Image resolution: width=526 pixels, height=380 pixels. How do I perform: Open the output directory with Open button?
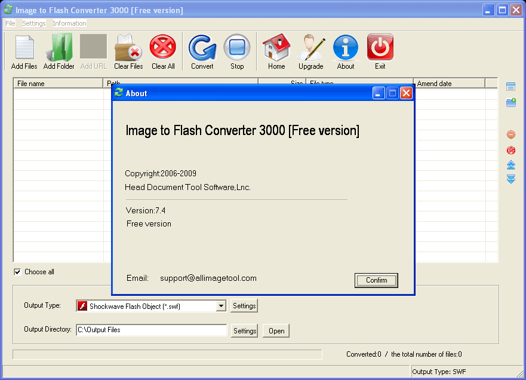[x=275, y=330]
